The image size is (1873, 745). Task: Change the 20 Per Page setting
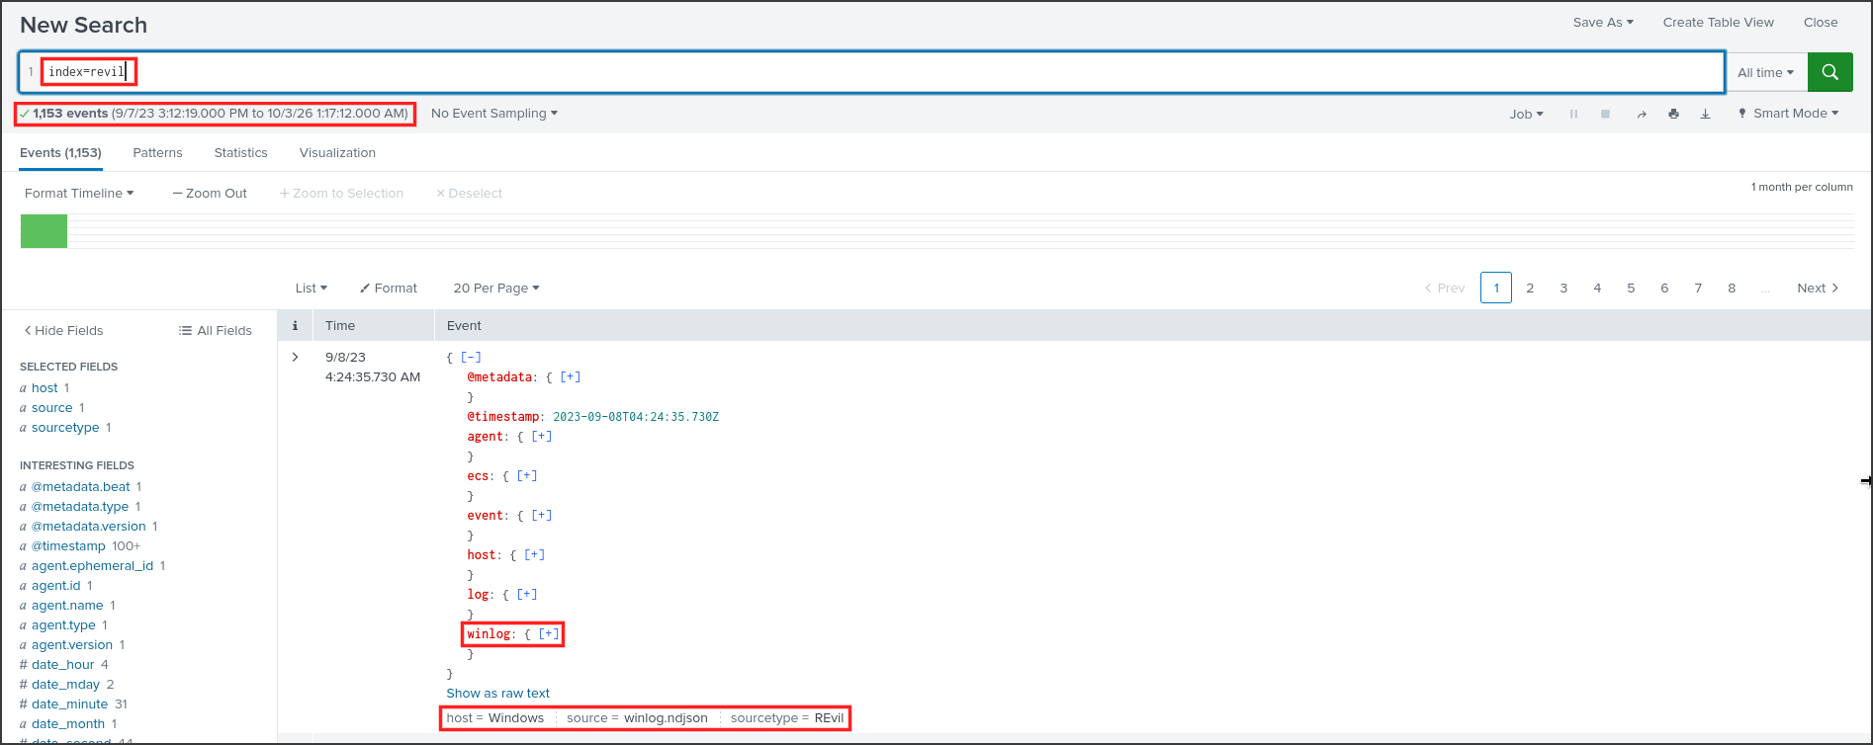496,288
